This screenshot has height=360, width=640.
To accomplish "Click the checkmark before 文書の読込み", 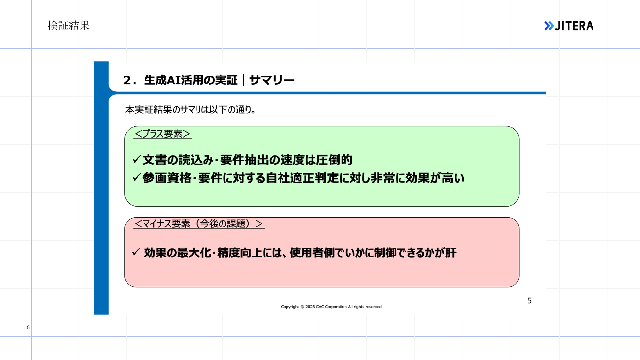I will [137, 159].
